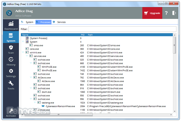The height and width of the screenshot is (121, 181).
Task: Open the Settings gear icon
Action: [x=11, y=71]
